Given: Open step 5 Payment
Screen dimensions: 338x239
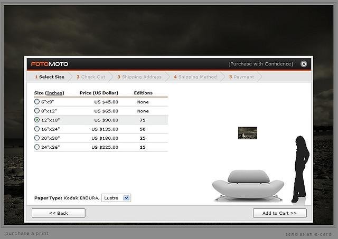Looking at the screenshot, I should (242, 77).
